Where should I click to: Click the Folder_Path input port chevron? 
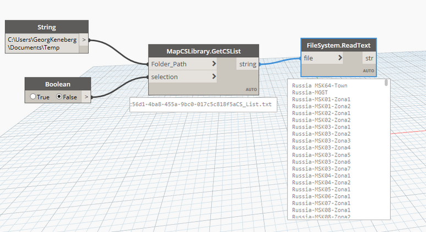214,64
